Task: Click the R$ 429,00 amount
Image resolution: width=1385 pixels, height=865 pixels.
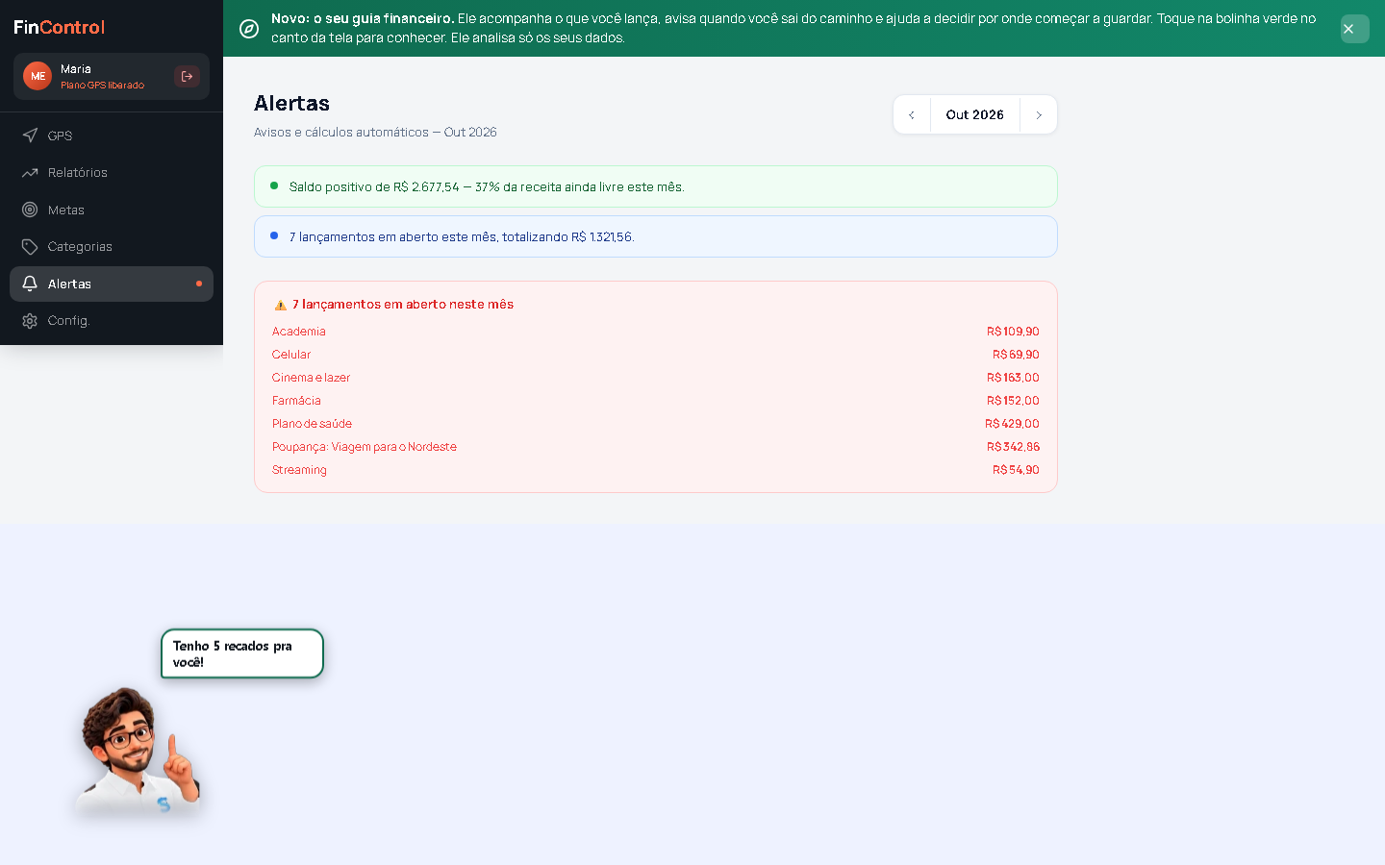Action: click(x=1012, y=424)
